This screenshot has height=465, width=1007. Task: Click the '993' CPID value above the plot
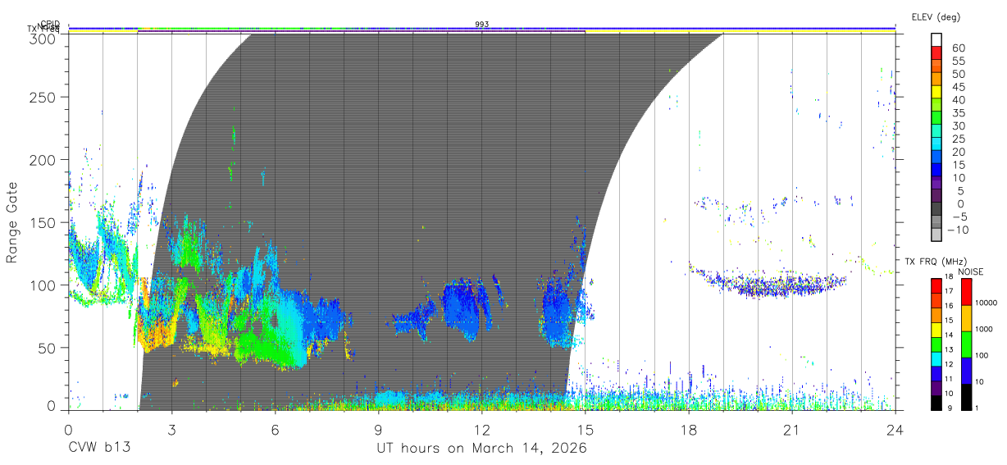point(482,25)
